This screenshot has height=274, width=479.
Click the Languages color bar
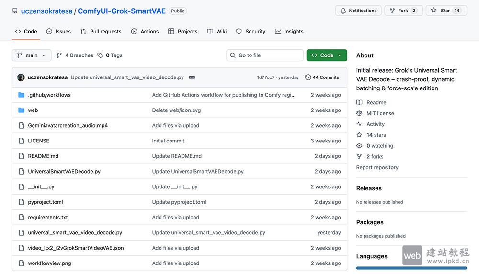411,268
